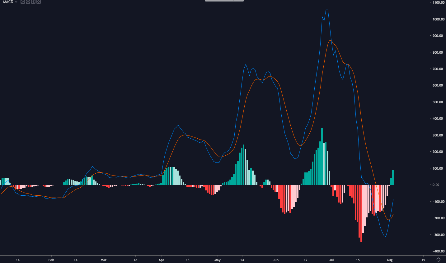Select the May label on the time axis
Viewport: 446px width, 263px height.
tap(218, 260)
